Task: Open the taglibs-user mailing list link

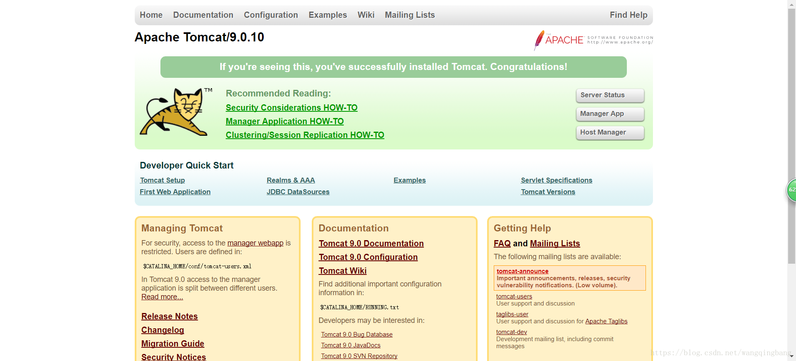Action: [x=512, y=314]
